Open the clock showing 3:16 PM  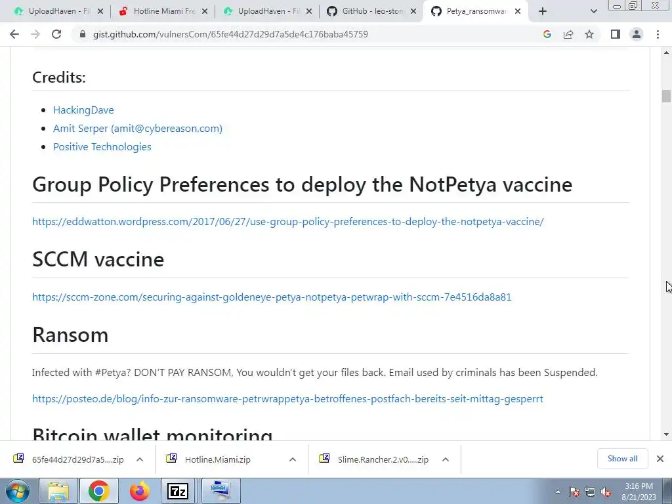coord(639,492)
